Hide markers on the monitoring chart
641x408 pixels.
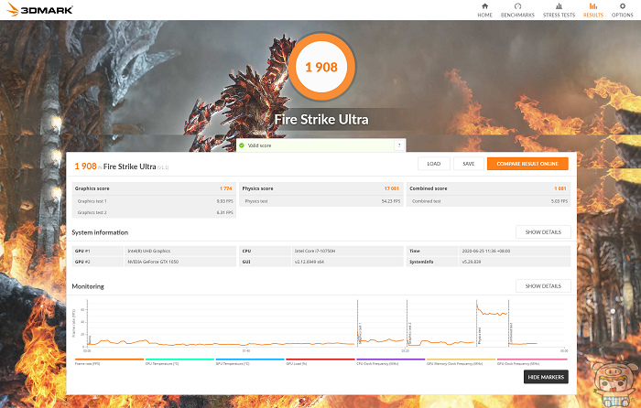[x=546, y=377]
